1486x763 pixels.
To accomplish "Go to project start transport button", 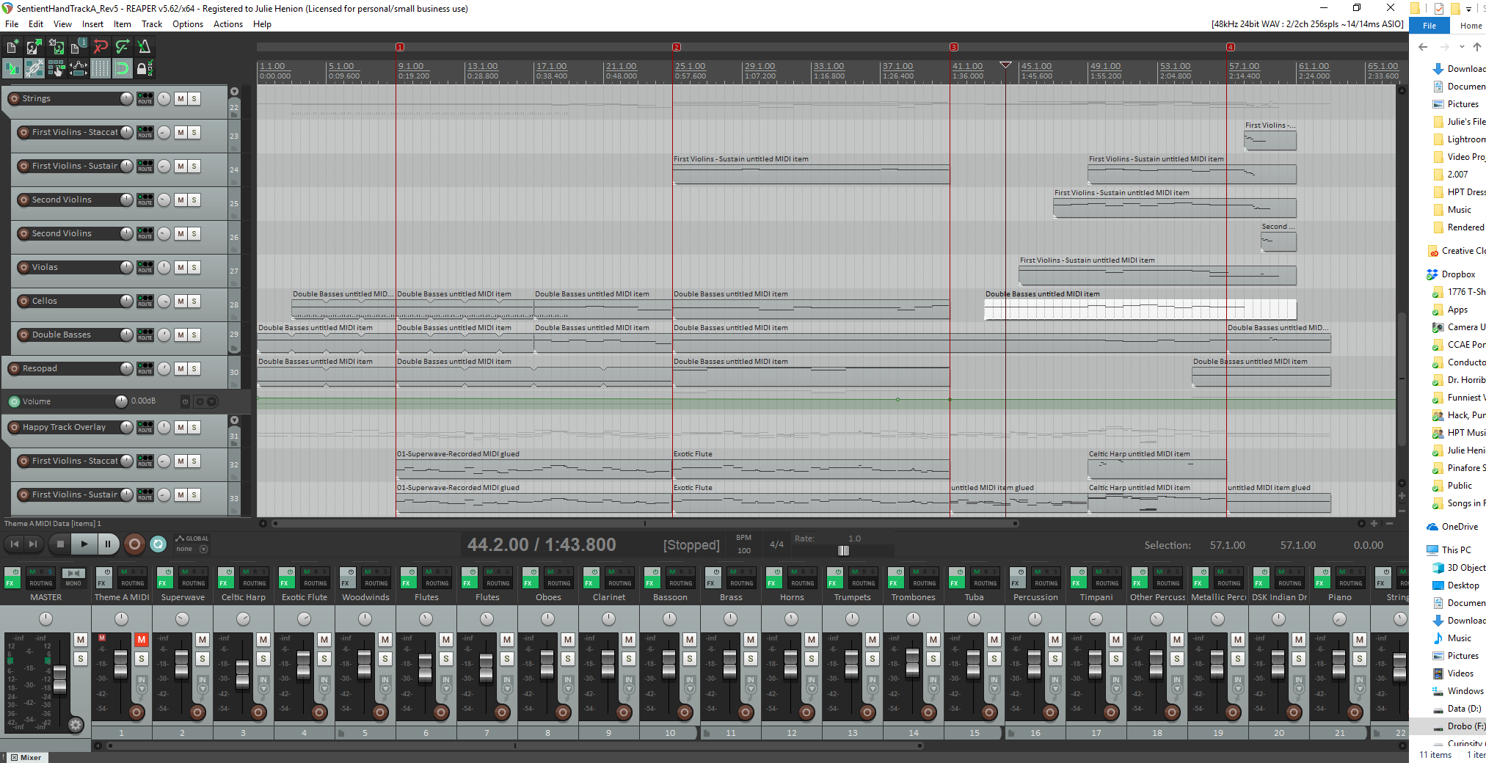I will [x=14, y=544].
